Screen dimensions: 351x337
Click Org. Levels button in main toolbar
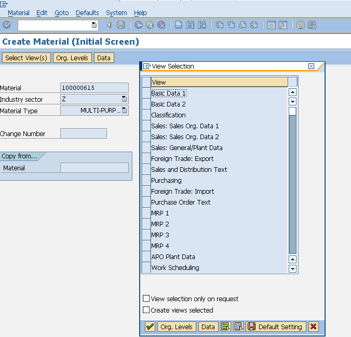pos(72,58)
